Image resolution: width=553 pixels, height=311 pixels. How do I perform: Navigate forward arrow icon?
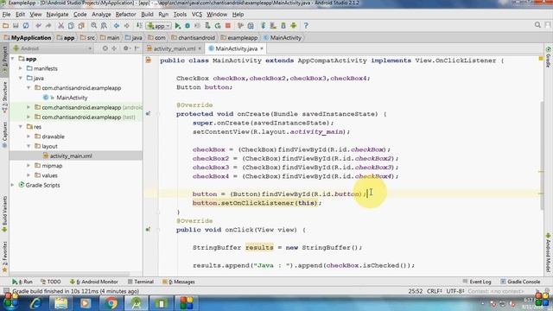(127, 25)
